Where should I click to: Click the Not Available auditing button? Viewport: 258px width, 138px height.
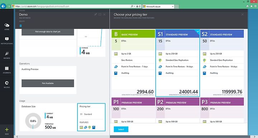point(48,83)
